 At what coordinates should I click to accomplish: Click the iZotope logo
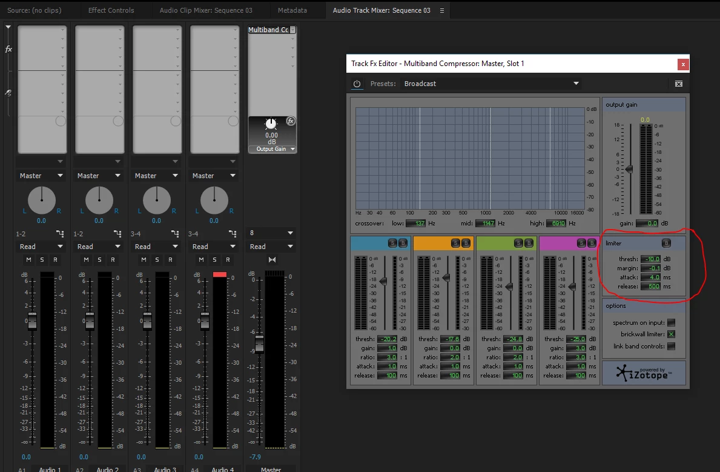(644, 373)
